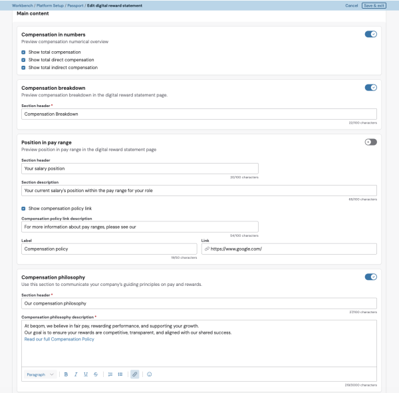This screenshot has width=399, height=393.
Task: Click the google.com Link input field
Action: pos(289,249)
